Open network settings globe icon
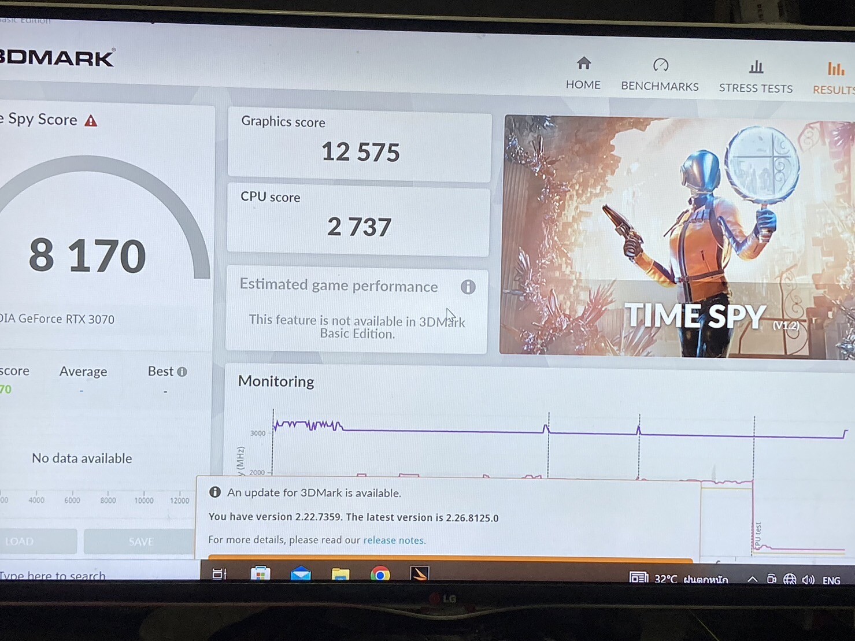The height and width of the screenshot is (641, 855). pyautogui.click(x=790, y=579)
